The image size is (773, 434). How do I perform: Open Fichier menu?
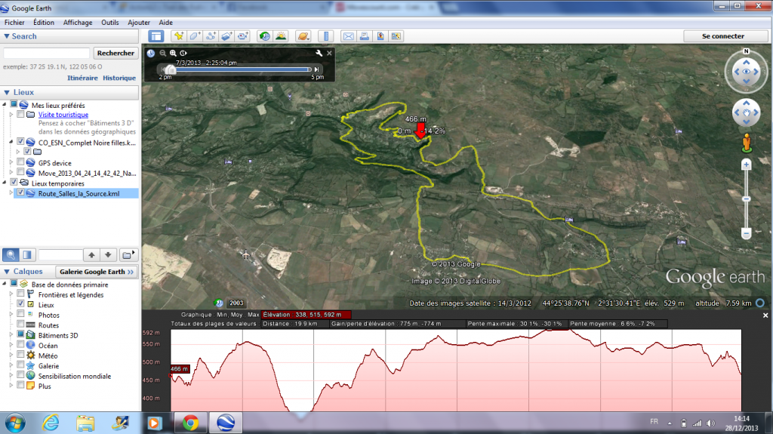tap(14, 22)
